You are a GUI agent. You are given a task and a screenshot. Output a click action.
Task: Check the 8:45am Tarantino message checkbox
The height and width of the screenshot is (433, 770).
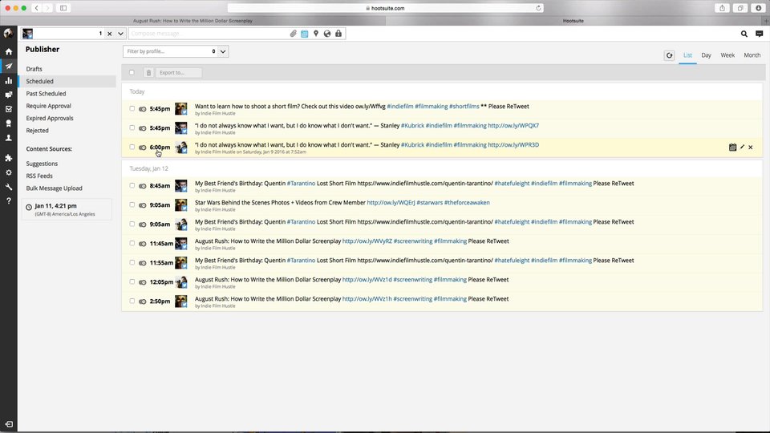[132, 185]
